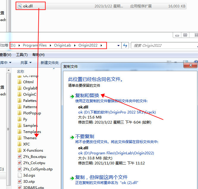Select the Themes folder
Viewport: 198px width, 189px height.
pyautogui.click(x=30, y=138)
